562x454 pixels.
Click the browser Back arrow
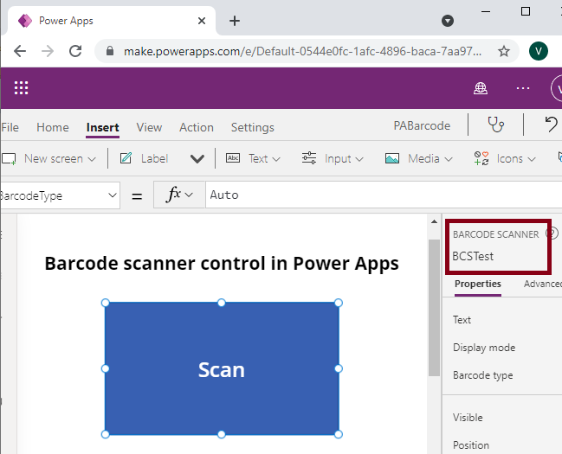[x=20, y=51]
